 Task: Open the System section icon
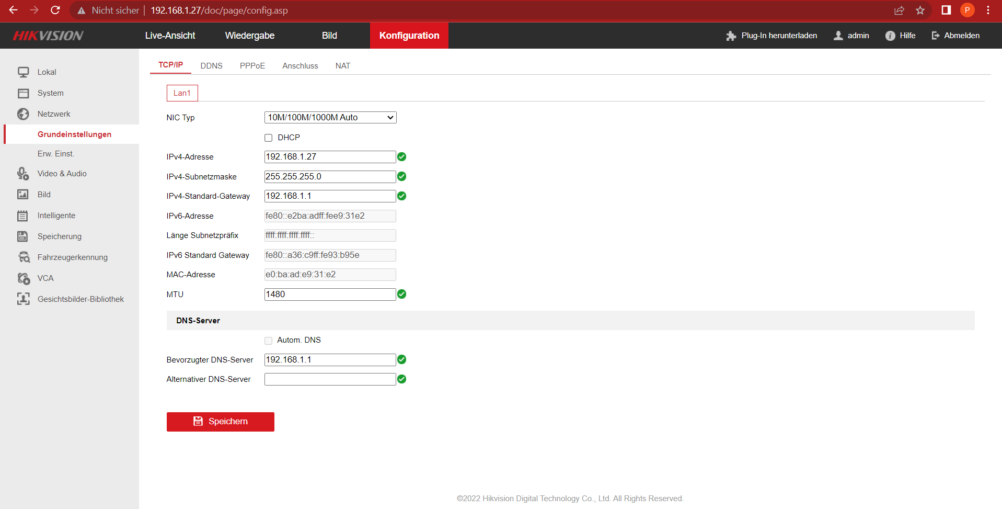click(23, 93)
